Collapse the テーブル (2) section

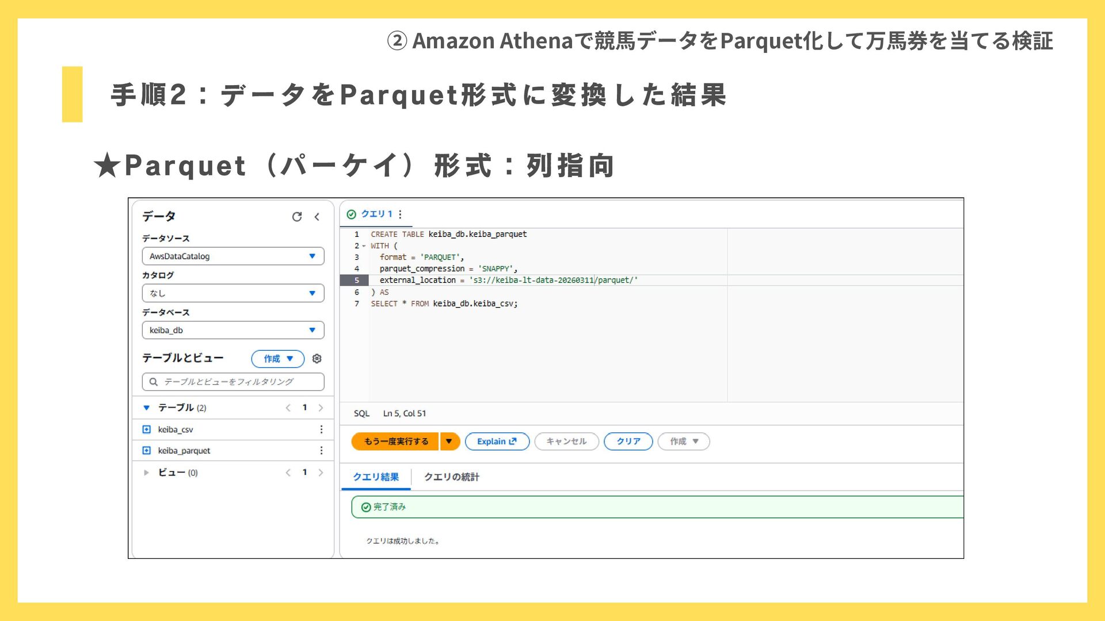(x=146, y=408)
